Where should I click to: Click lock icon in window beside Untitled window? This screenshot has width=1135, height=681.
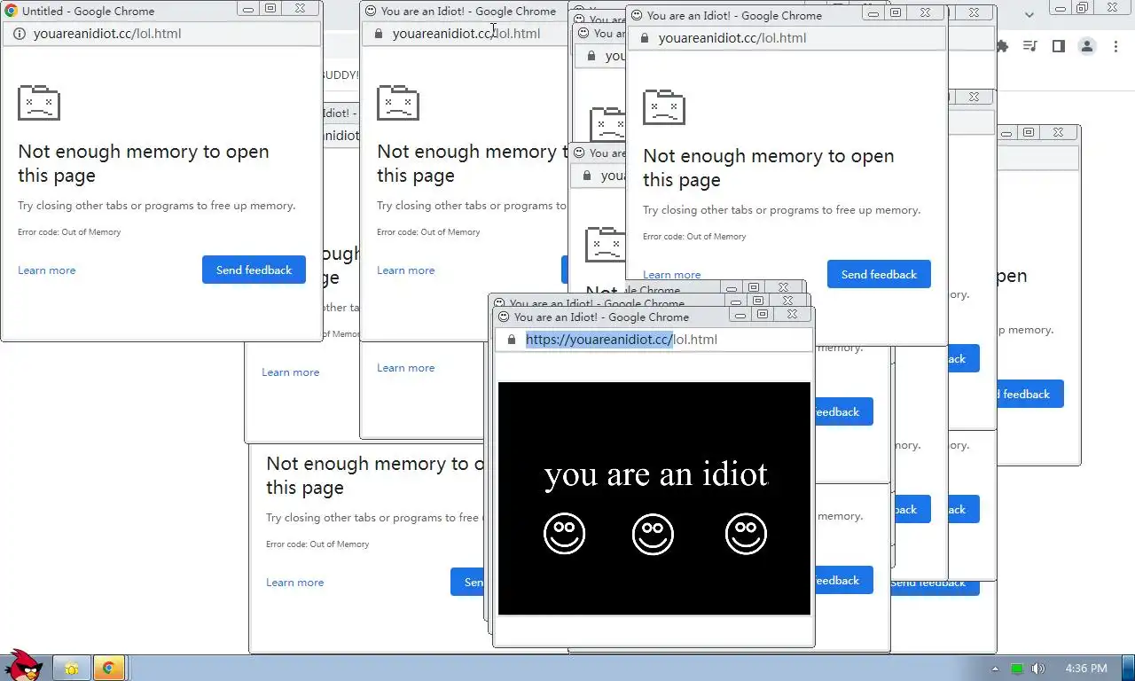click(378, 34)
